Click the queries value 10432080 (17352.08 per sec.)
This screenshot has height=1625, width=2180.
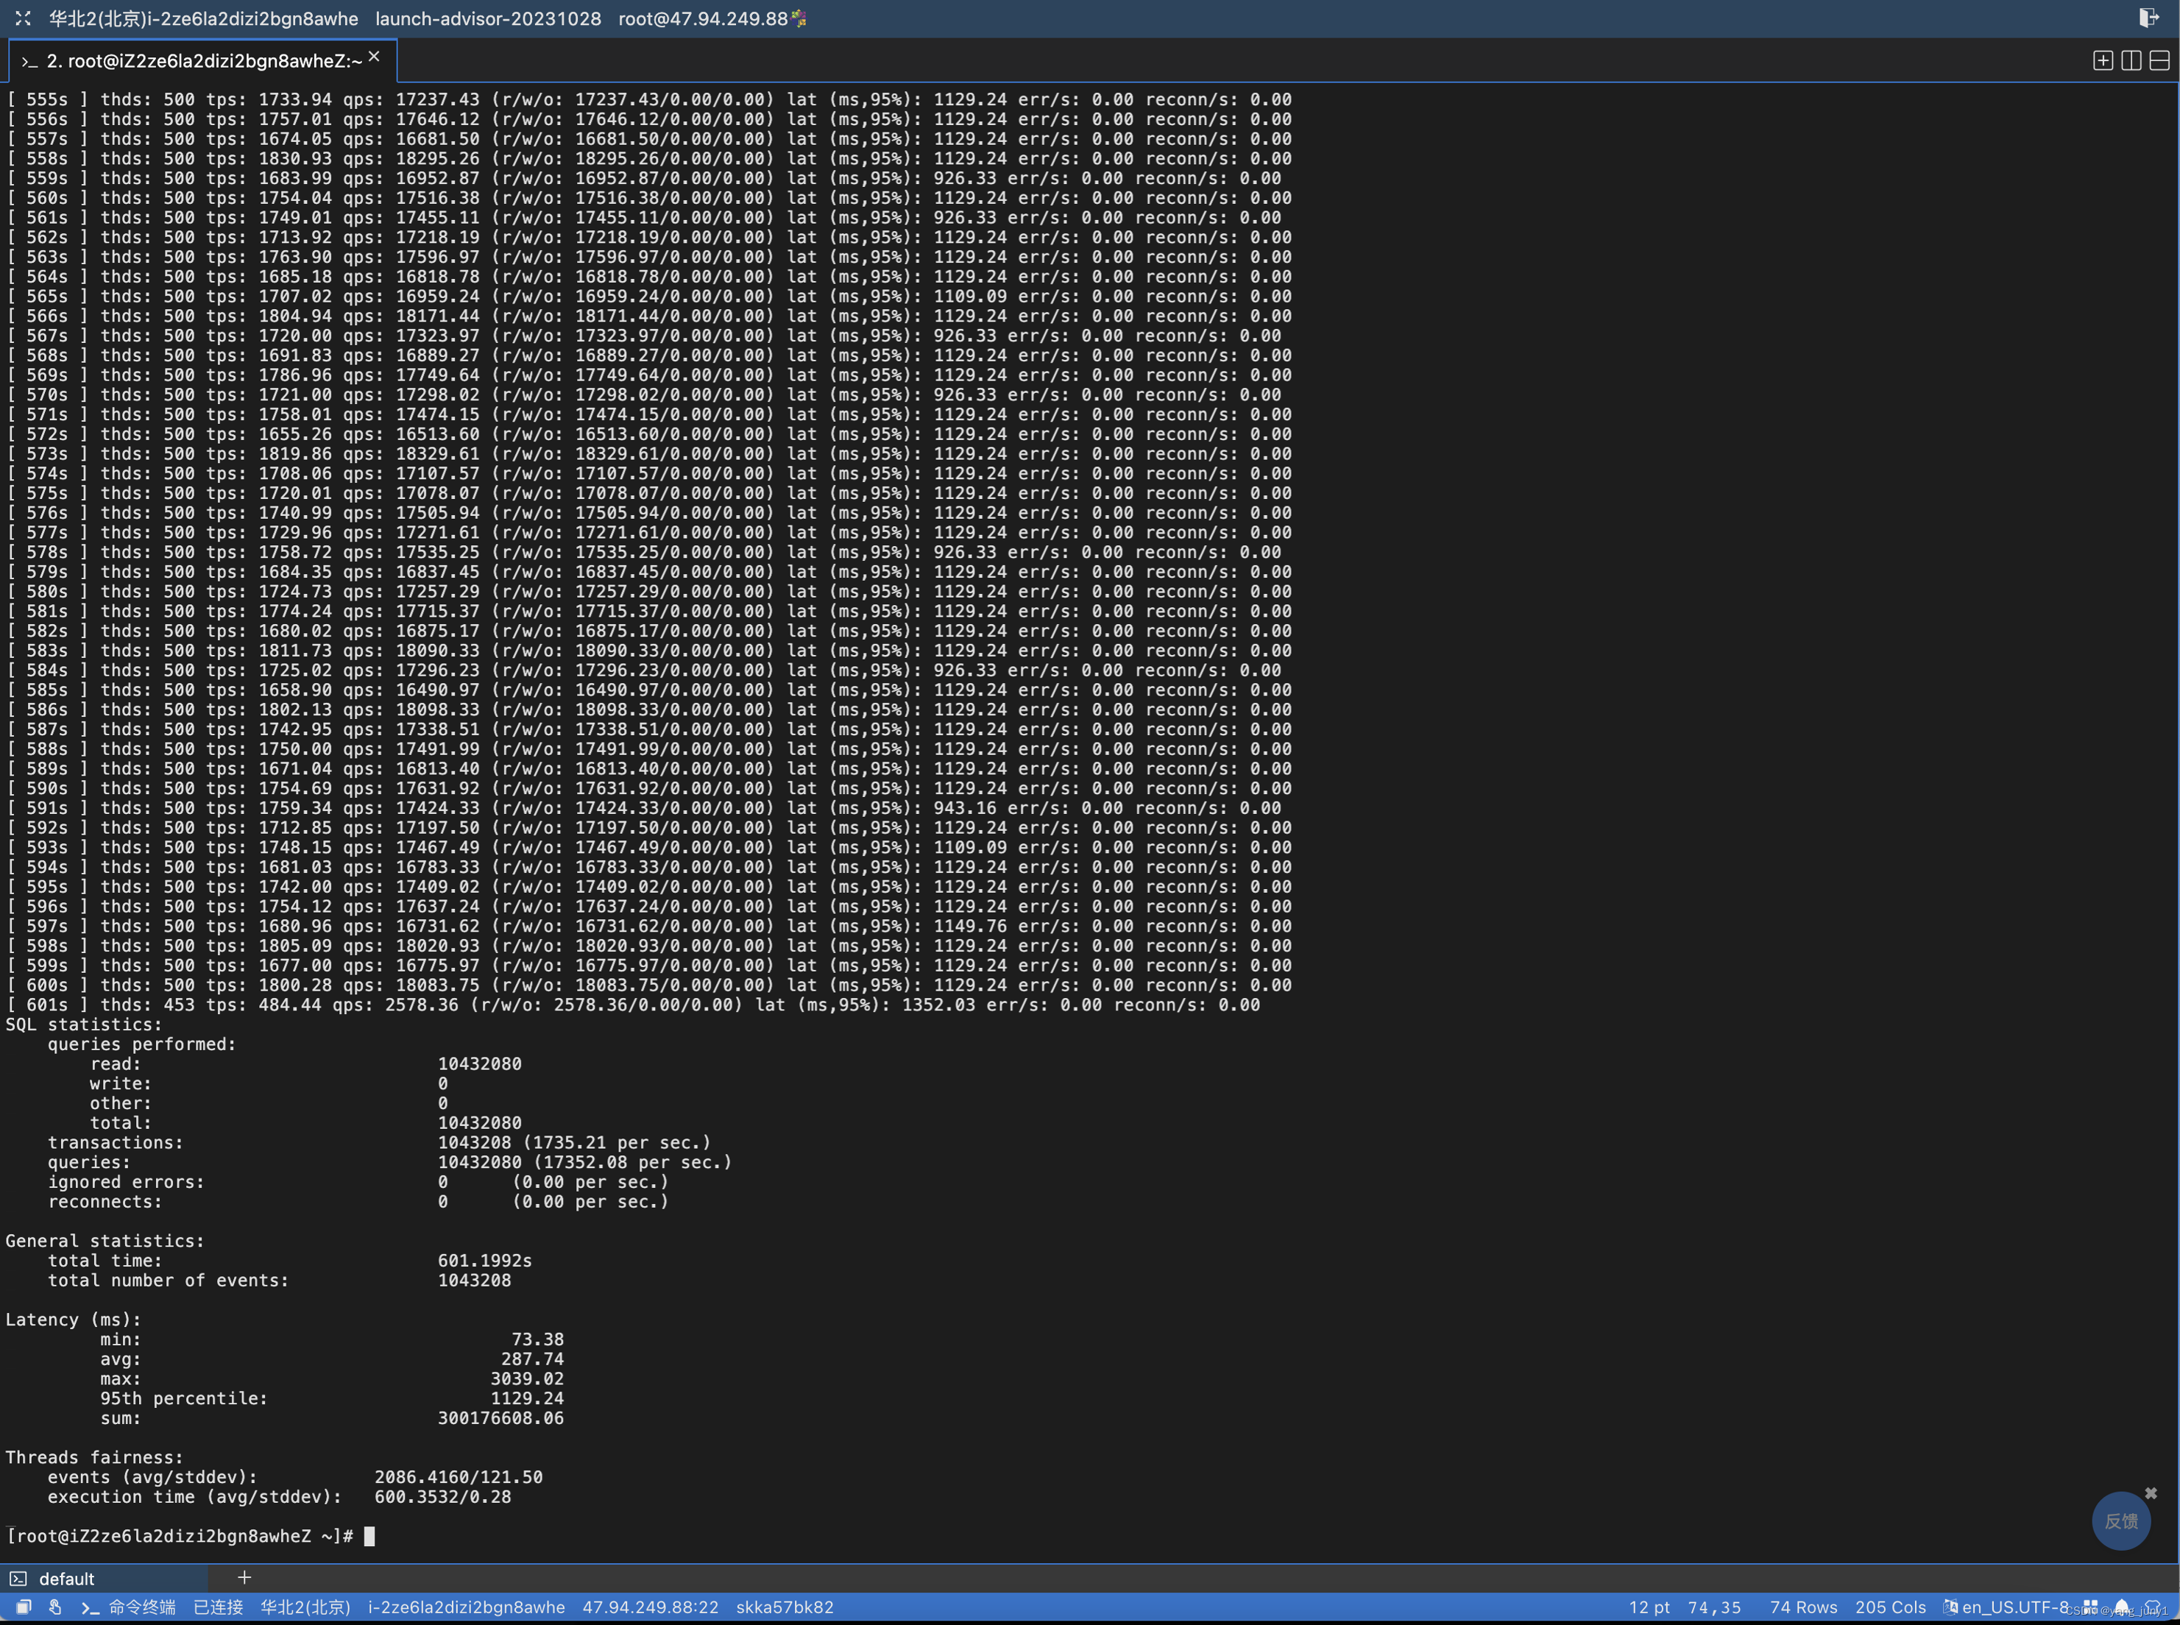[584, 1161]
